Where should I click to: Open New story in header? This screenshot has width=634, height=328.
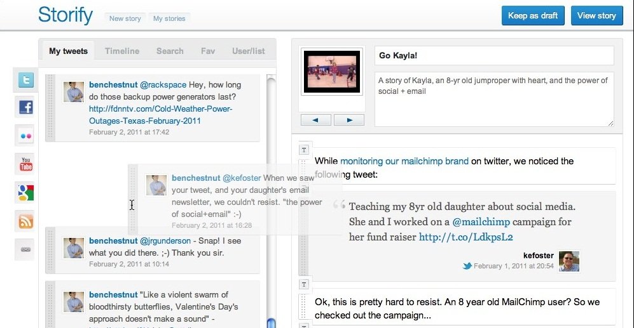(x=125, y=18)
